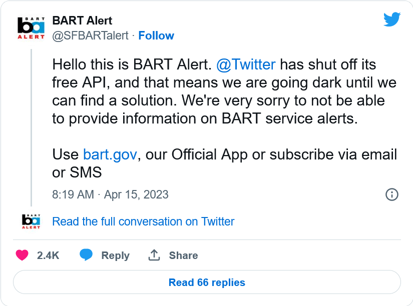Click the share upload arrow icon

pos(154,255)
